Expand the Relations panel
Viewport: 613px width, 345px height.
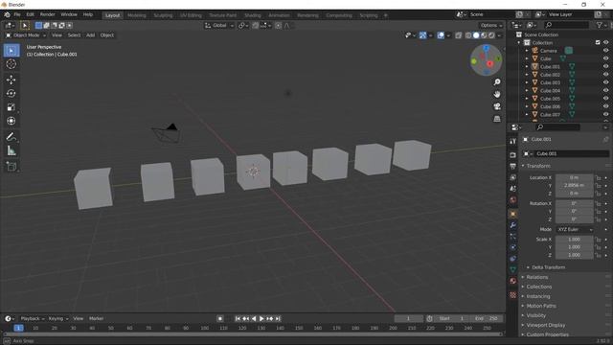click(536, 277)
